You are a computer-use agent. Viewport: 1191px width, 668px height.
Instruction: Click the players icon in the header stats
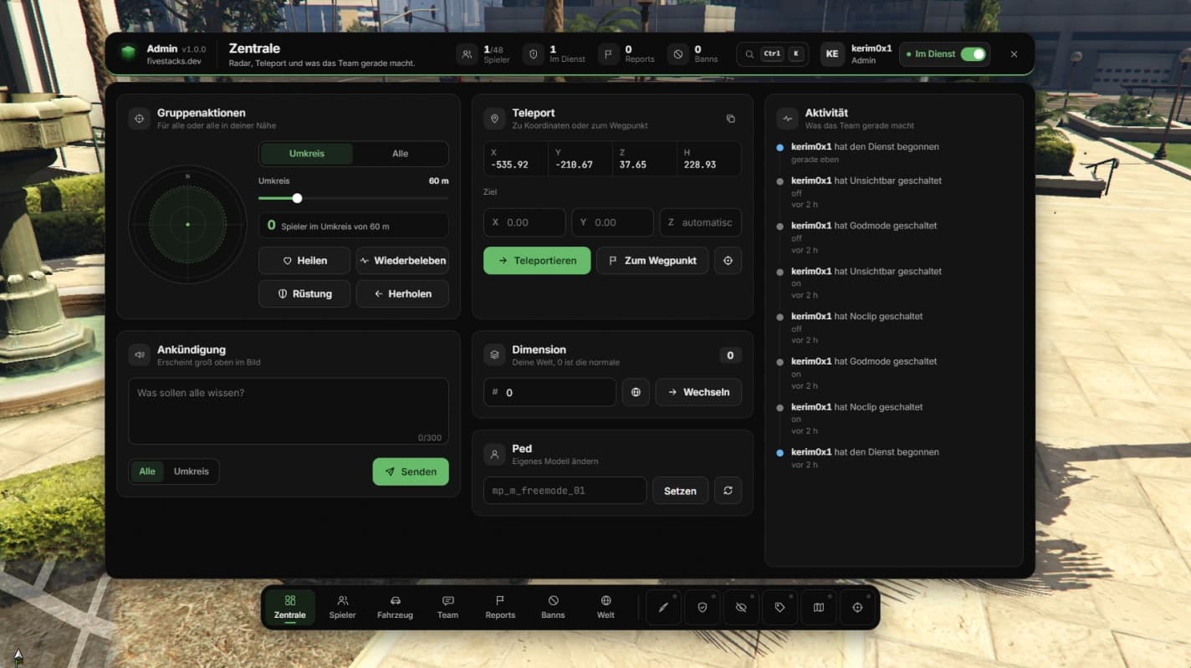point(467,54)
